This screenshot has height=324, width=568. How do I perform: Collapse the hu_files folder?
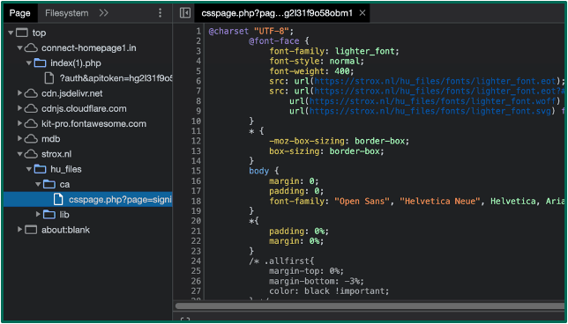pyautogui.click(x=29, y=169)
